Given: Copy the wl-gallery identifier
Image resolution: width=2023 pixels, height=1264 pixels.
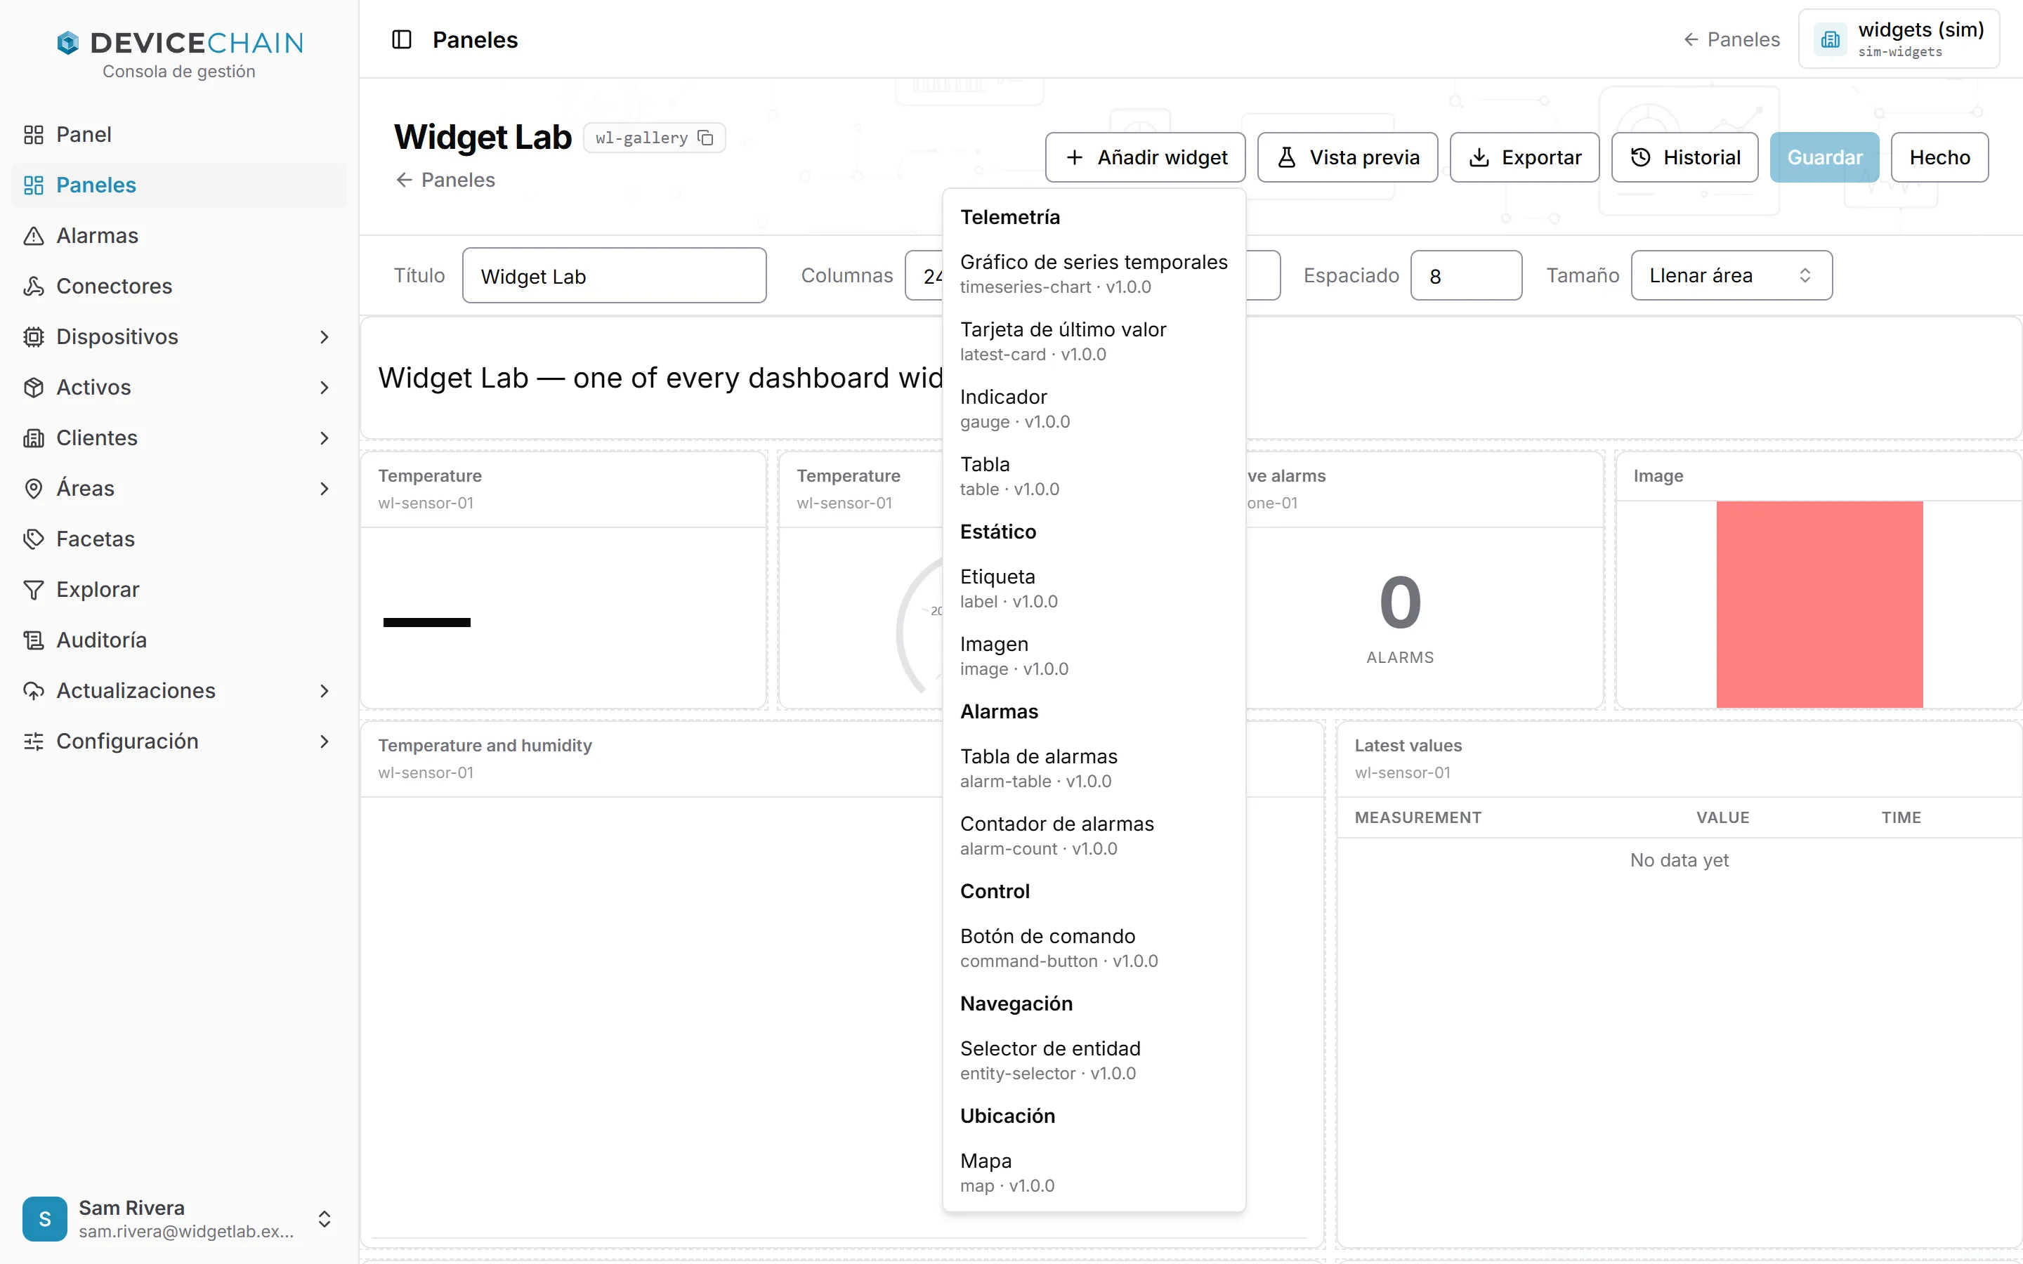Looking at the screenshot, I should click(705, 138).
